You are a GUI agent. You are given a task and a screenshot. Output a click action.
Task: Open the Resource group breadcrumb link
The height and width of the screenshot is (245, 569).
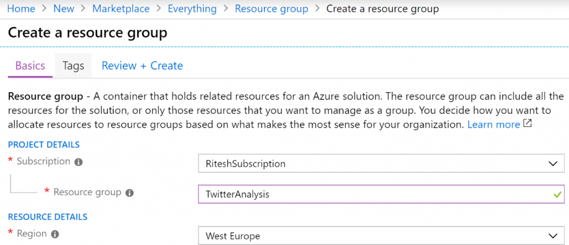pos(271,9)
